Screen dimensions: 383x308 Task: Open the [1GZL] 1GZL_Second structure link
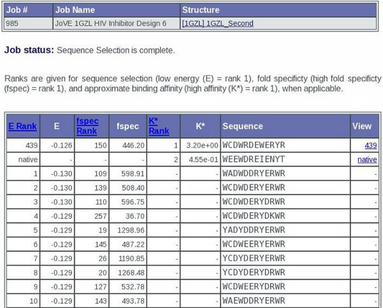pyautogui.click(x=218, y=24)
